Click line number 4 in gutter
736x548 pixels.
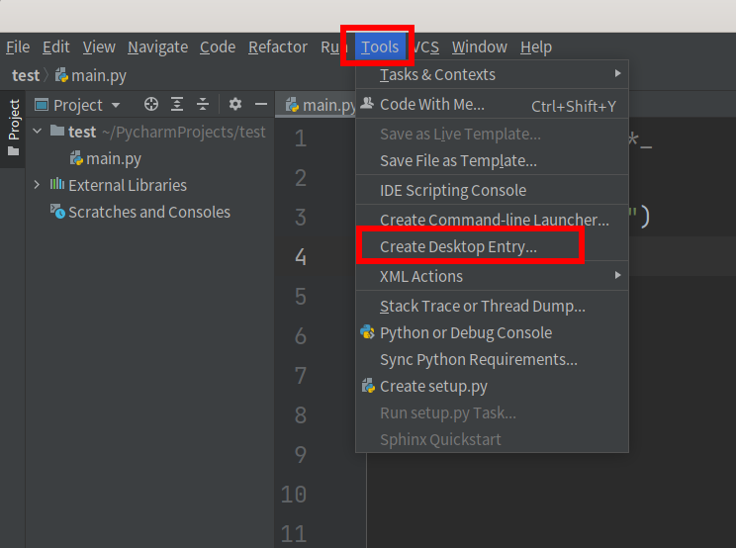[301, 256]
